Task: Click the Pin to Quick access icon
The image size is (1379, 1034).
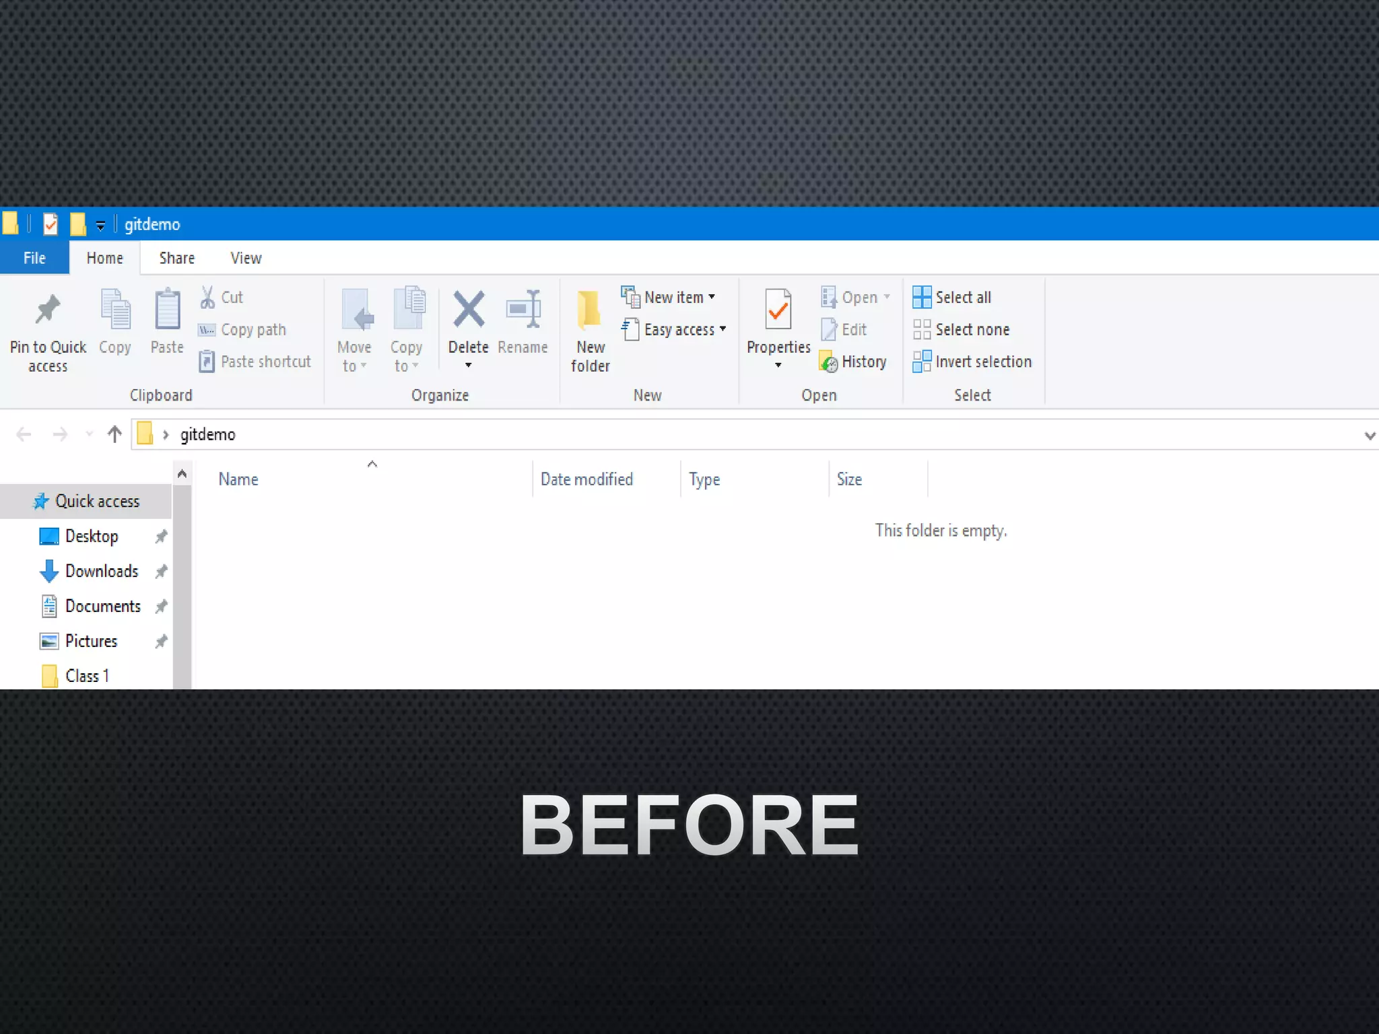Action: click(x=48, y=310)
